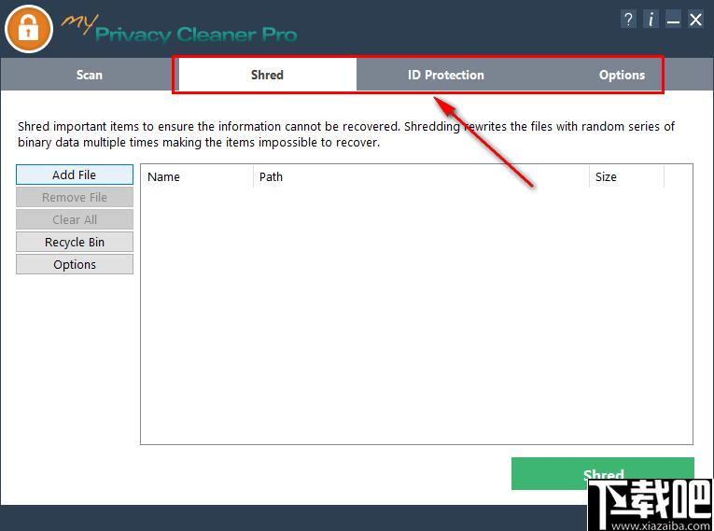
Task: Open the ID Protection tab
Action: click(446, 75)
